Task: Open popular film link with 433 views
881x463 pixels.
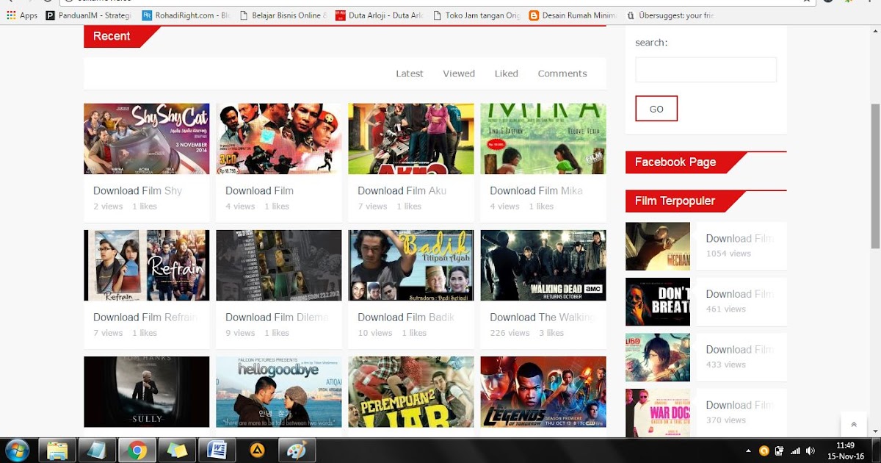Action: [739, 349]
